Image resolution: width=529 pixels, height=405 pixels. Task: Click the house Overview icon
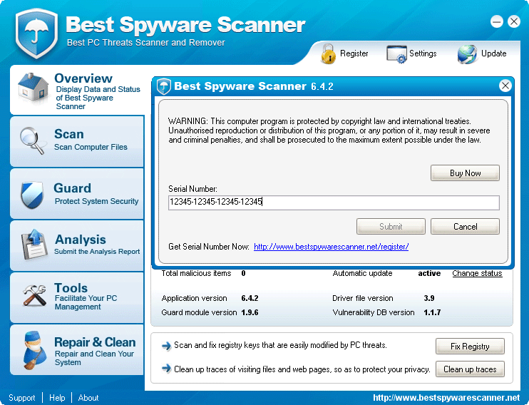coord(33,88)
